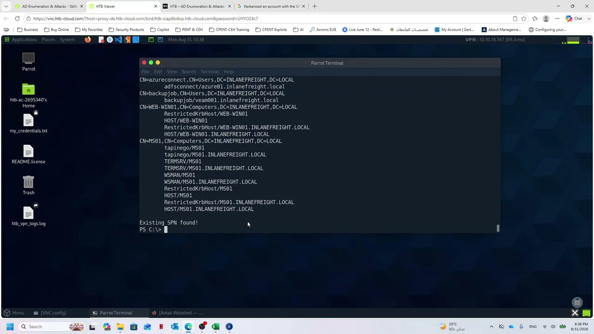Open CPENT Exploits bookmarks folder
The width and height of the screenshot is (594, 334).
point(271,30)
